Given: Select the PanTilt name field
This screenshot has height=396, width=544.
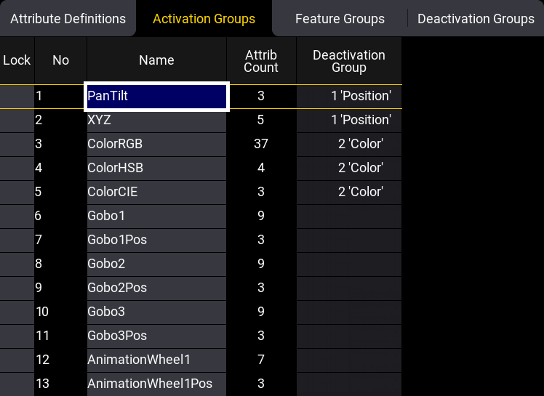Looking at the screenshot, I should (156, 96).
